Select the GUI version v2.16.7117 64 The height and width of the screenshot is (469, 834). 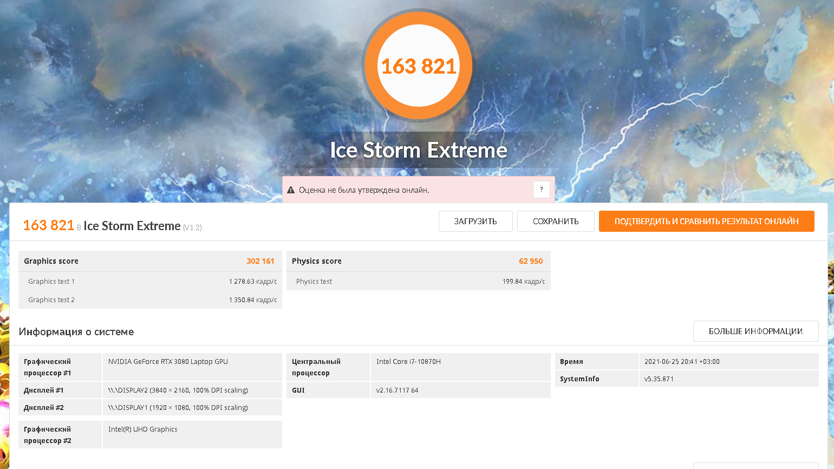[x=397, y=390]
